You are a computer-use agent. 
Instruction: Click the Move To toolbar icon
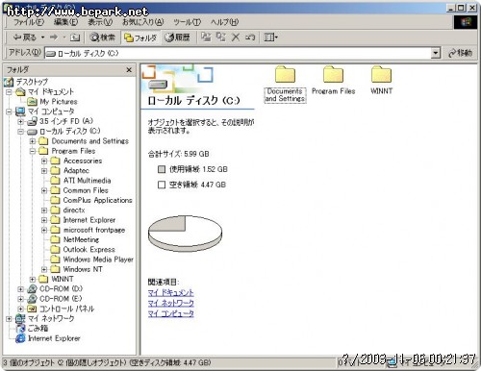point(206,37)
